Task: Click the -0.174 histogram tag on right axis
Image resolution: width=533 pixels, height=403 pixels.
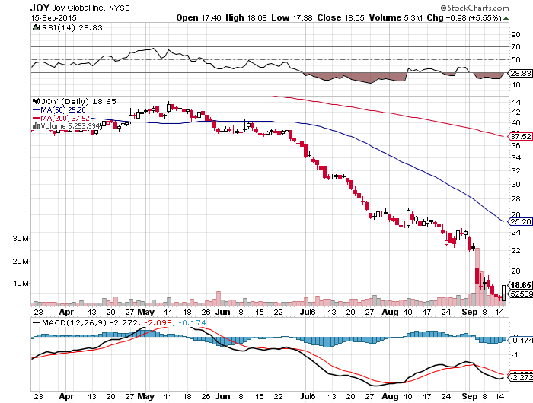Action: click(x=521, y=340)
